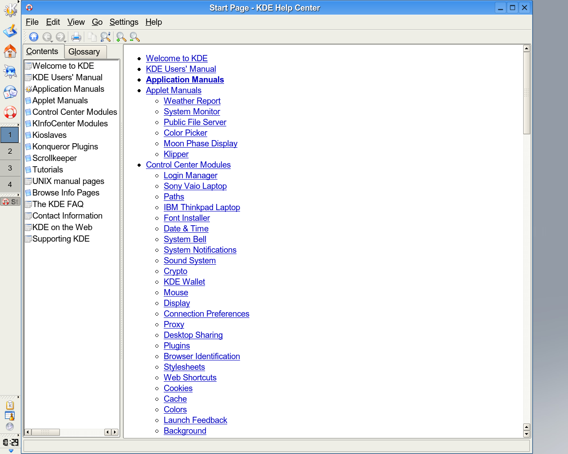Open the Weather Report link
568x454 pixels.
tap(192, 101)
